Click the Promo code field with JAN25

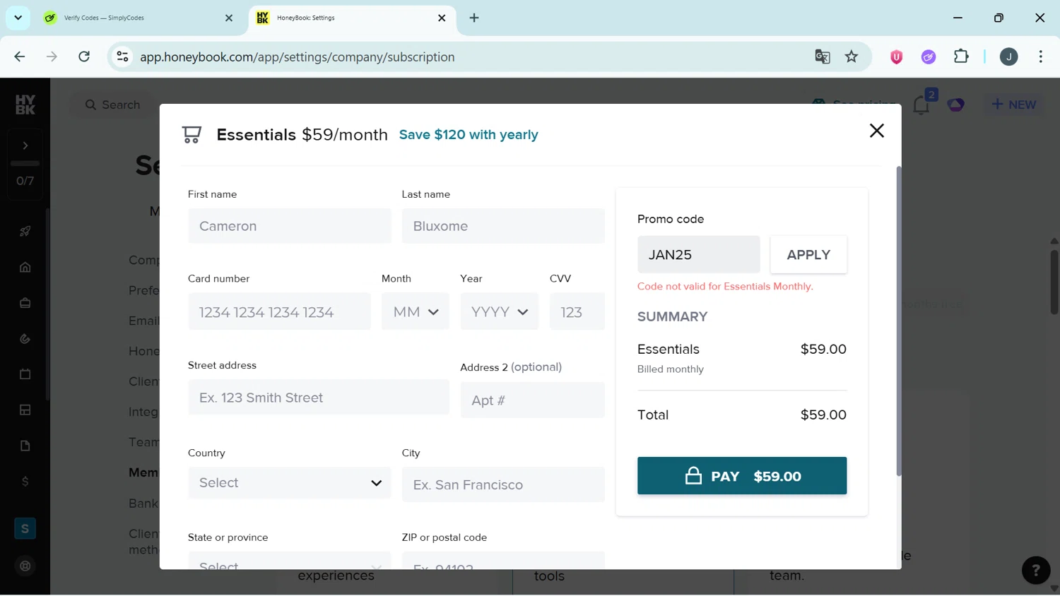click(699, 254)
